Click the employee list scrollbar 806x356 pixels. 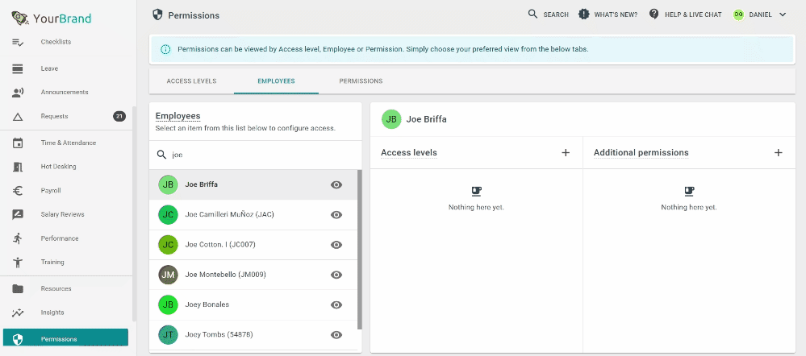point(359,250)
